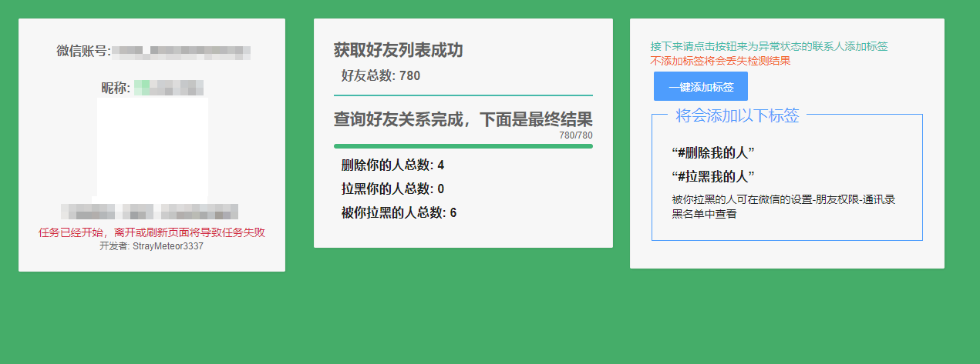Click the 获取好友列表成功 heading

click(x=398, y=51)
